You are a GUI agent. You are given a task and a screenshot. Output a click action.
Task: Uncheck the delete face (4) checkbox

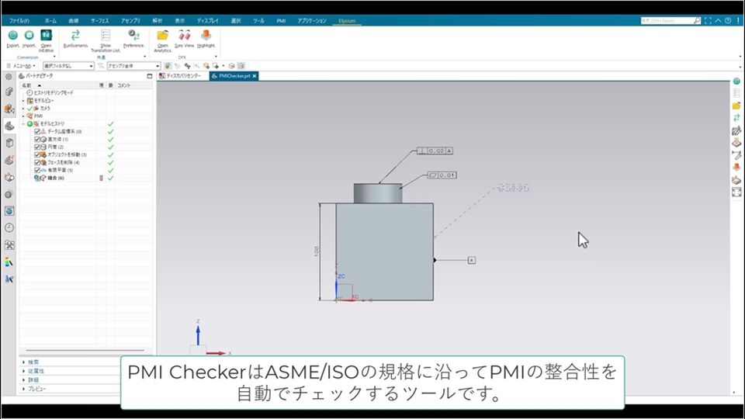coord(37,162)
